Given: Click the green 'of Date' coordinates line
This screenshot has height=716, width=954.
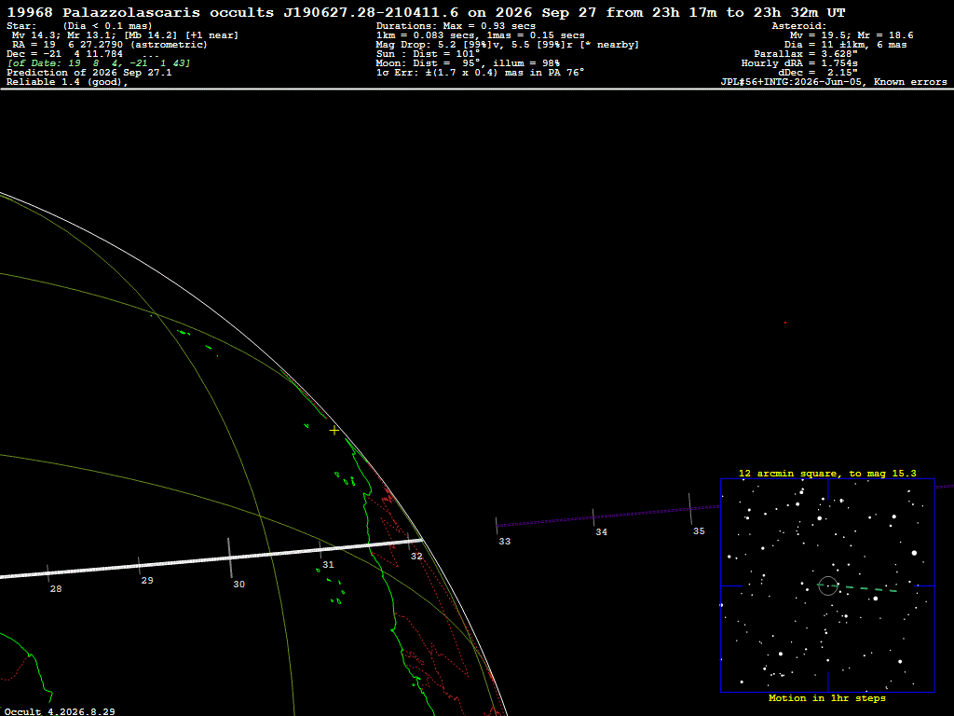Looking at the screenshot, I should pos(99,62).
